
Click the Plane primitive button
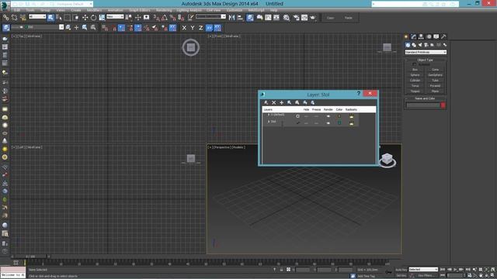pyautogui.click(x=435, y=91)
